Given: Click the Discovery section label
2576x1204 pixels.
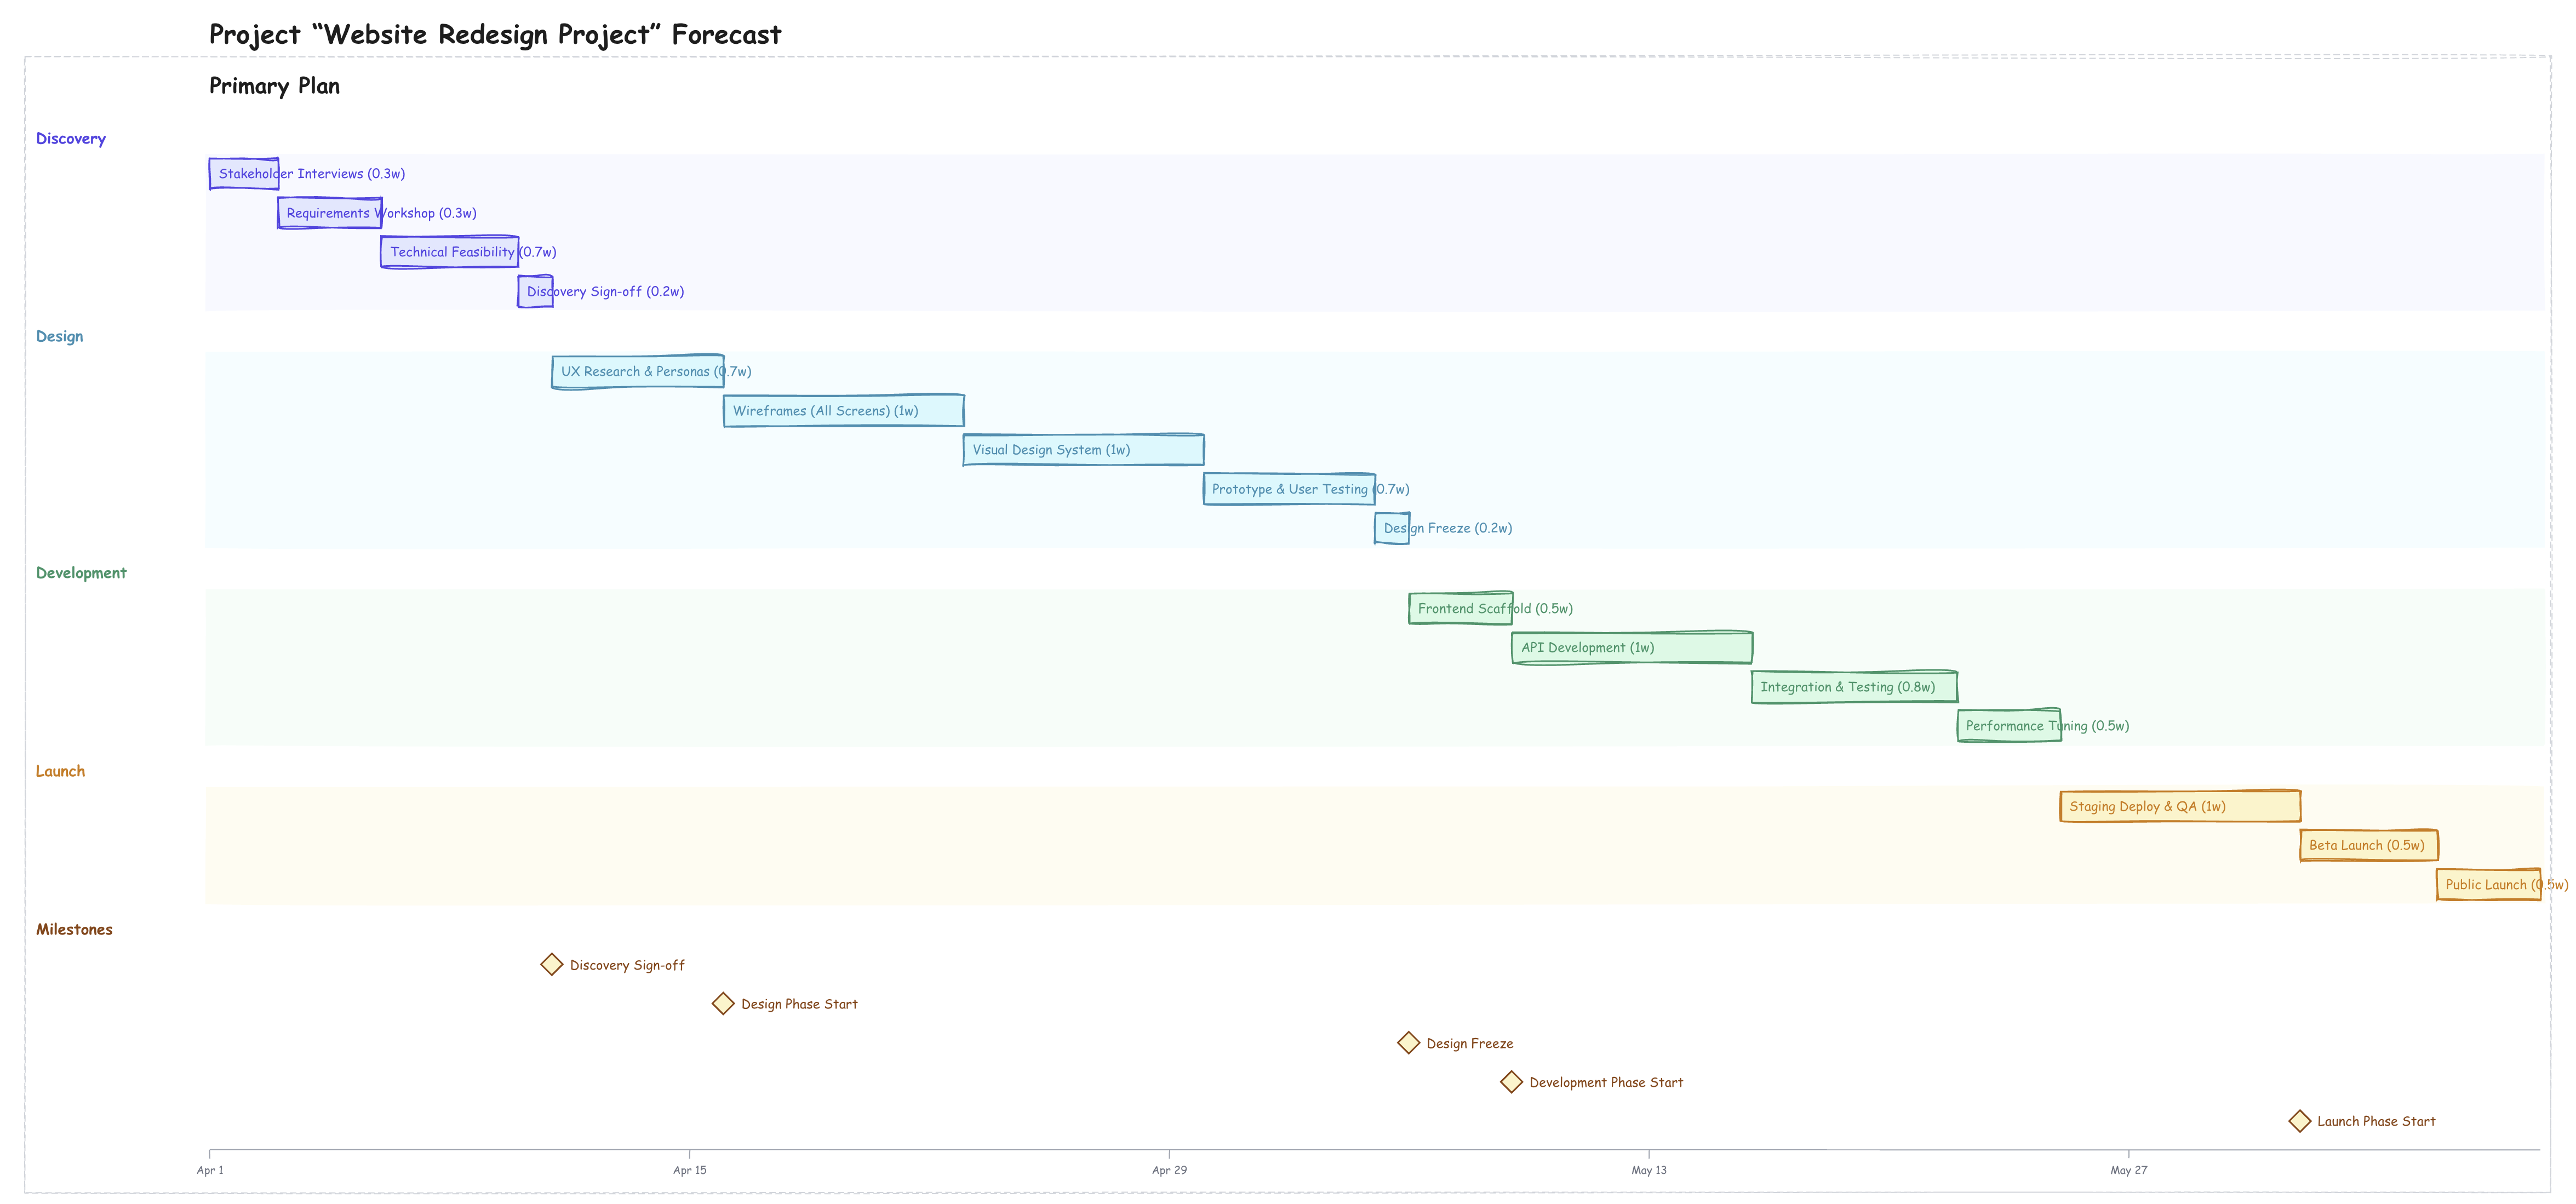Looking at the screenshot, I should click(71, 138).
